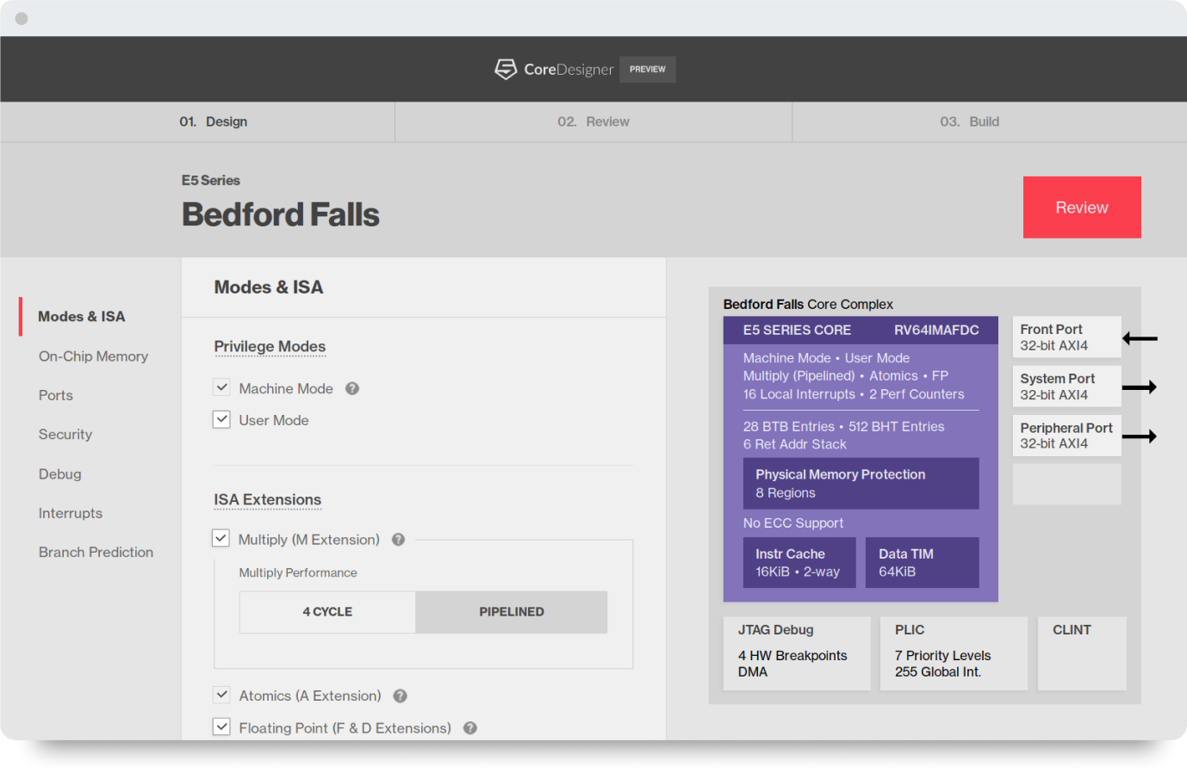Open On-Chip Memory in sidebar

click(93, 356)
